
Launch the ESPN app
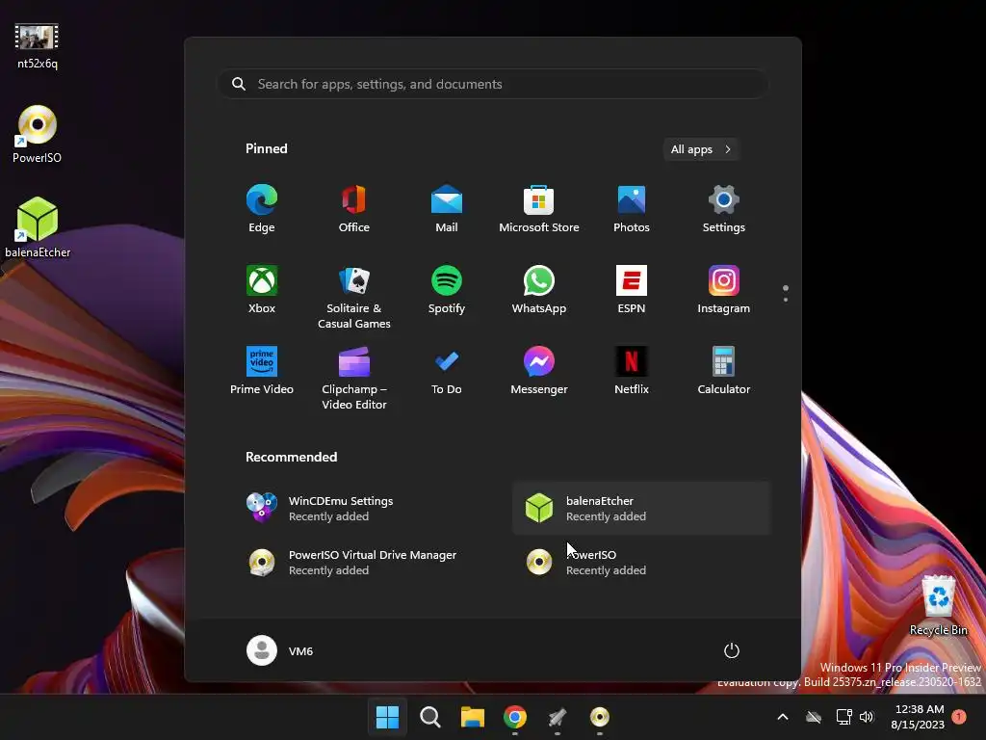[632, 289]
